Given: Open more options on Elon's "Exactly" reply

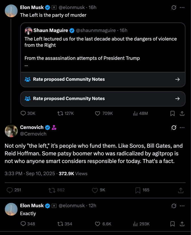Looking at the screenshot, I should (x=182, y=206).
